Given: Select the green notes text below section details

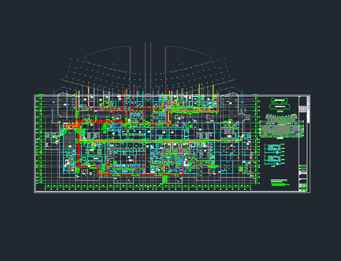Looking at the screenshot, I should pyautogui.click(x=279, y=183).
